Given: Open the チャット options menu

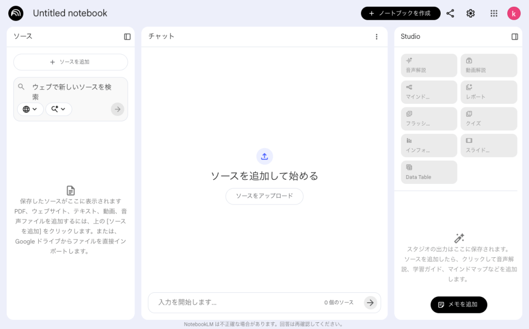Looking at the screenshot, I should click(377, 37).
